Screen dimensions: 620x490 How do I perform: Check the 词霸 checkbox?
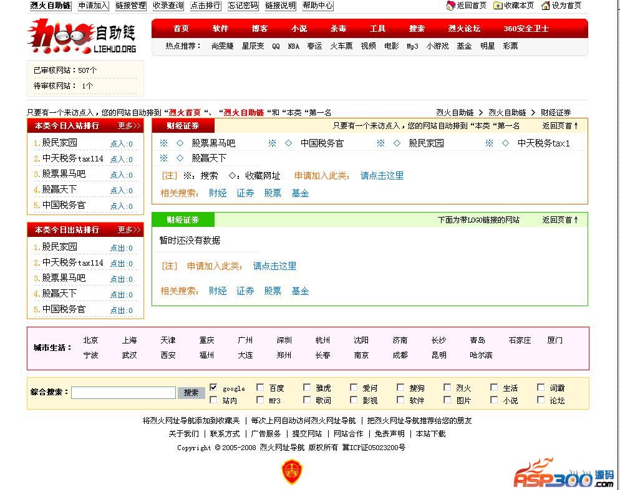(541, 387)
